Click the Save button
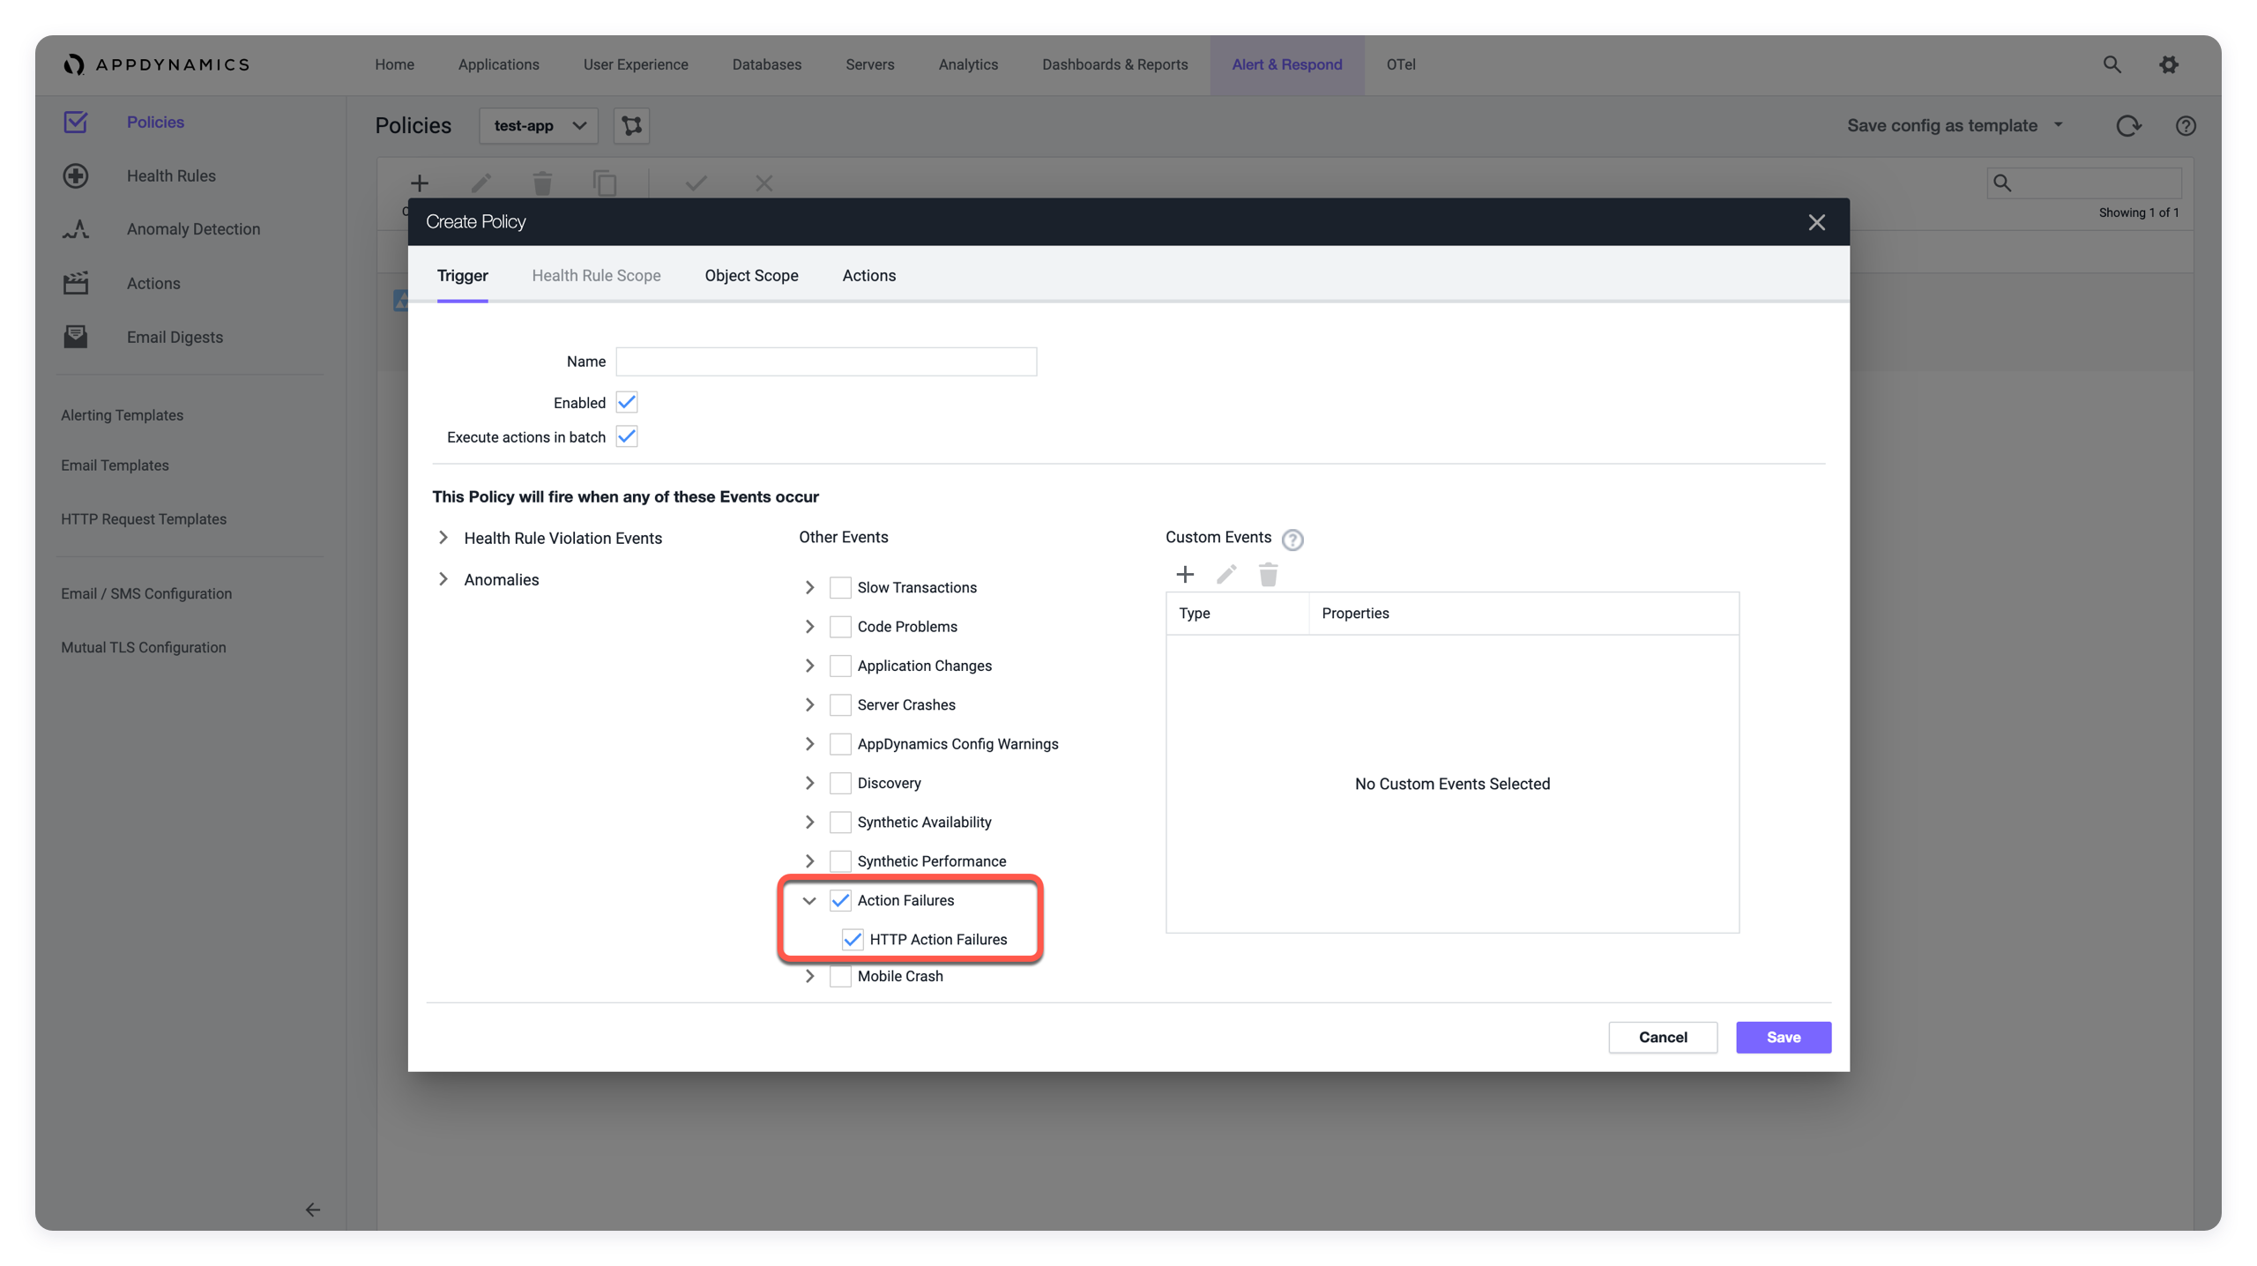 tap(1784, 1037)
